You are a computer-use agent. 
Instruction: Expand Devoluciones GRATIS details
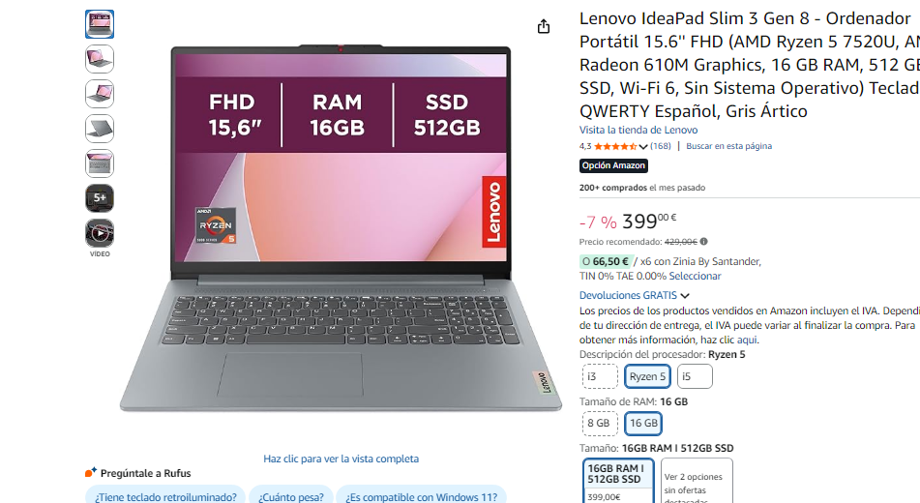pos(634,295)
